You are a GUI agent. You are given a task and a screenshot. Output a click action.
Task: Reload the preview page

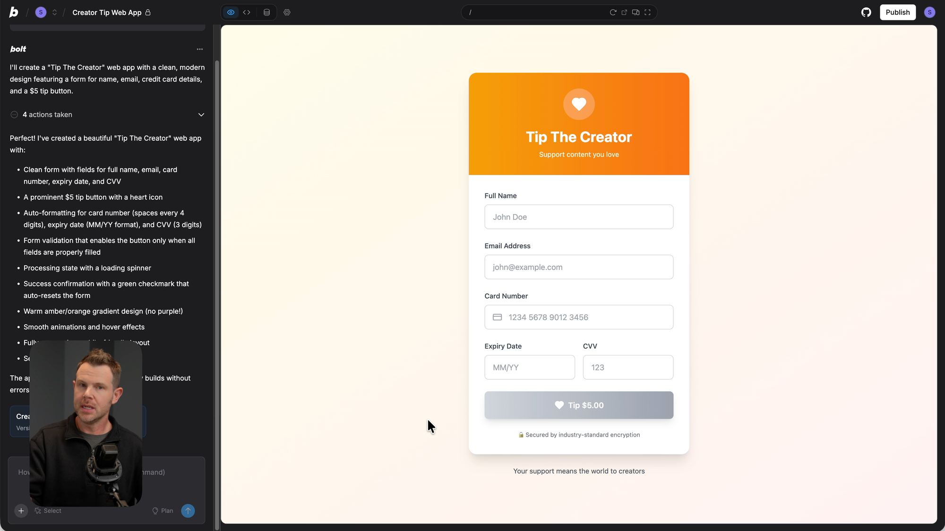coord(613,12)
